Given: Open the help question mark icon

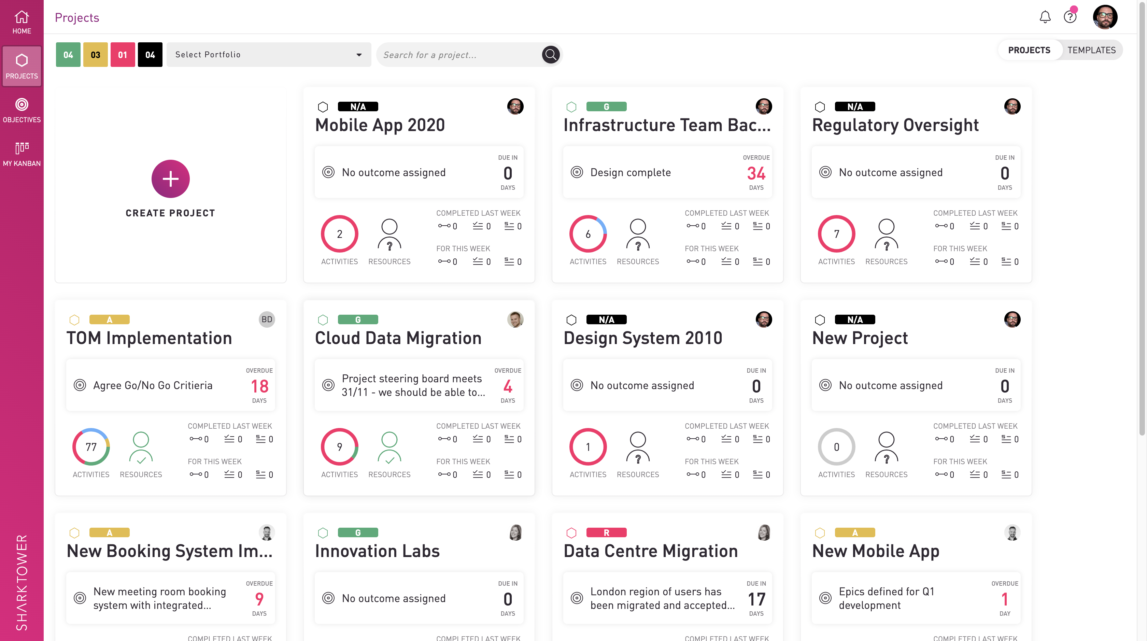Looking at the screenshot, I should coord(1070,17).
